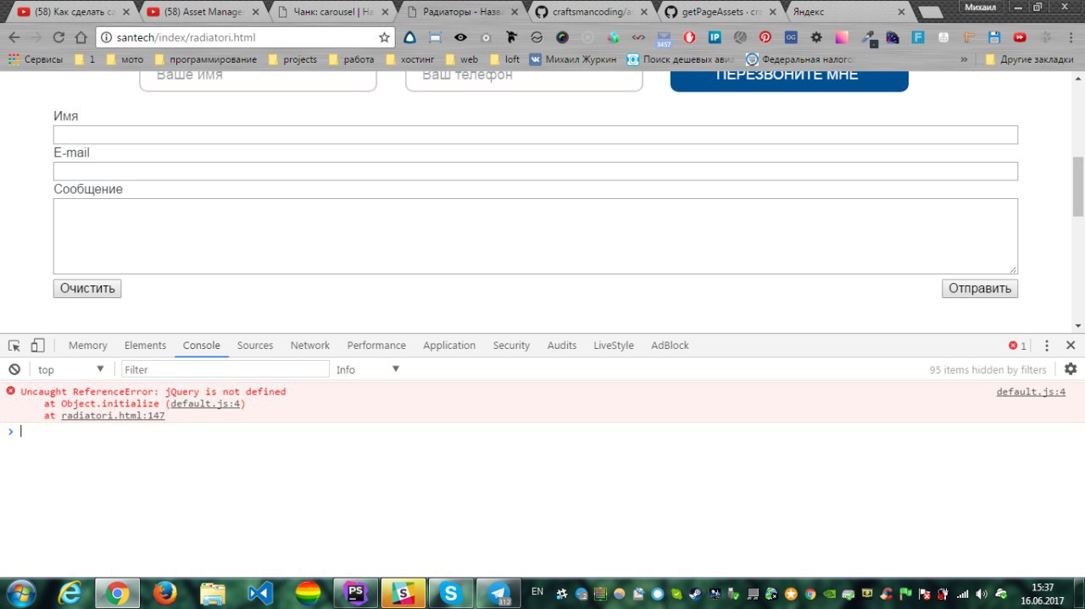
Task: Click the red Opera-style extension icon
Action: tap(689, 37)
